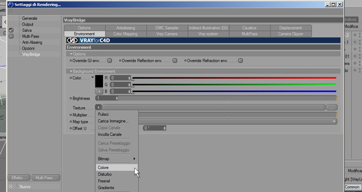362x192 pixels.
Task: Collapse the Background Environment section
Action: click(71, 71)
